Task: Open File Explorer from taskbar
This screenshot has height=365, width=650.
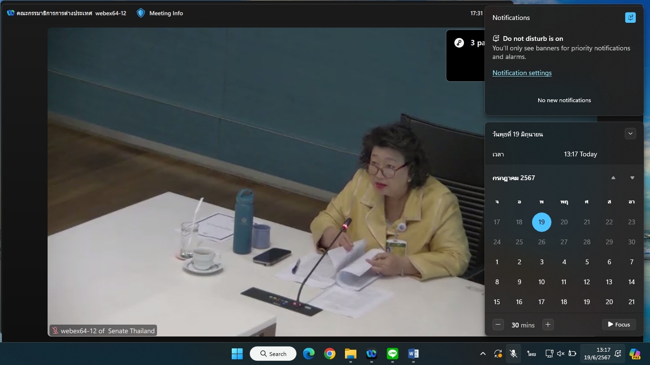Action: (x=351, y=354)
